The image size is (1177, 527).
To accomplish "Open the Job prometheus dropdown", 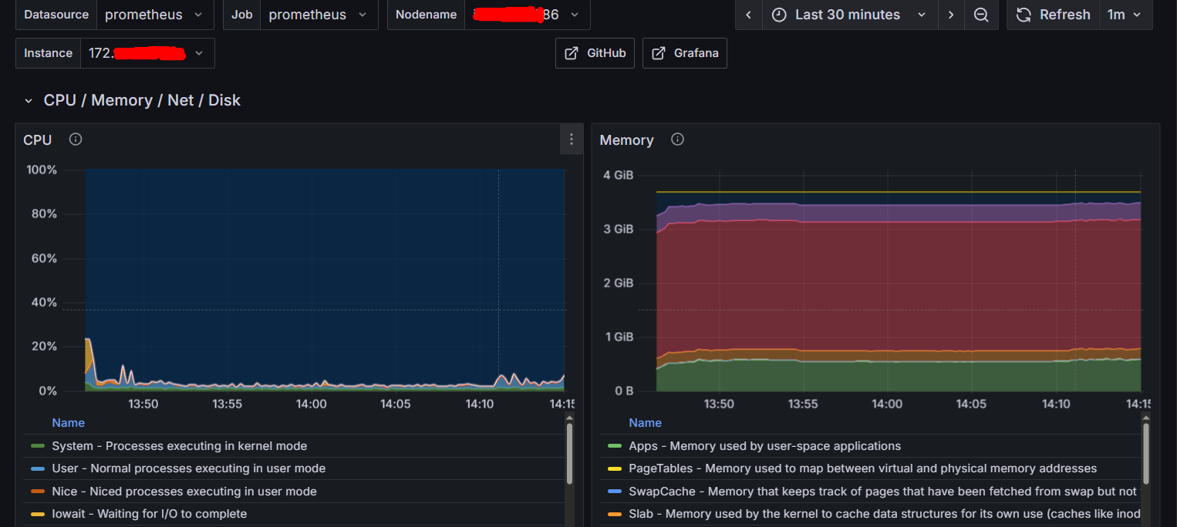I will pos(319,15).
